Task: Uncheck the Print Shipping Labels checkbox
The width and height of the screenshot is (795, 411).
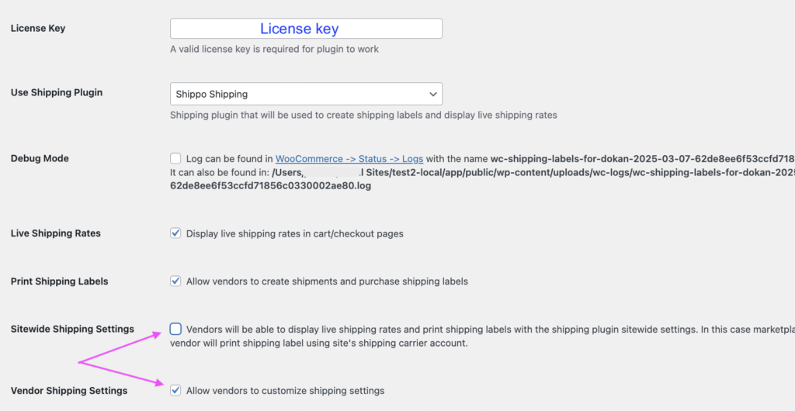Action: coord(175,281)
